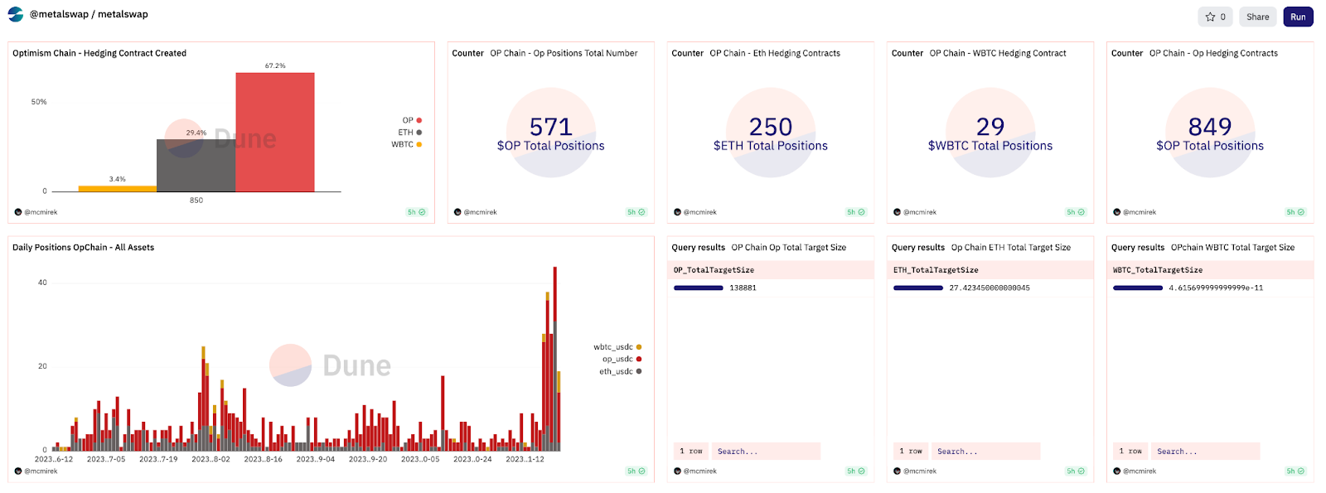The width and height of the screenshot is (1326, 493).
Task: Click the orange WBTC bar showing 3.4%
Action: coord(118,189)
